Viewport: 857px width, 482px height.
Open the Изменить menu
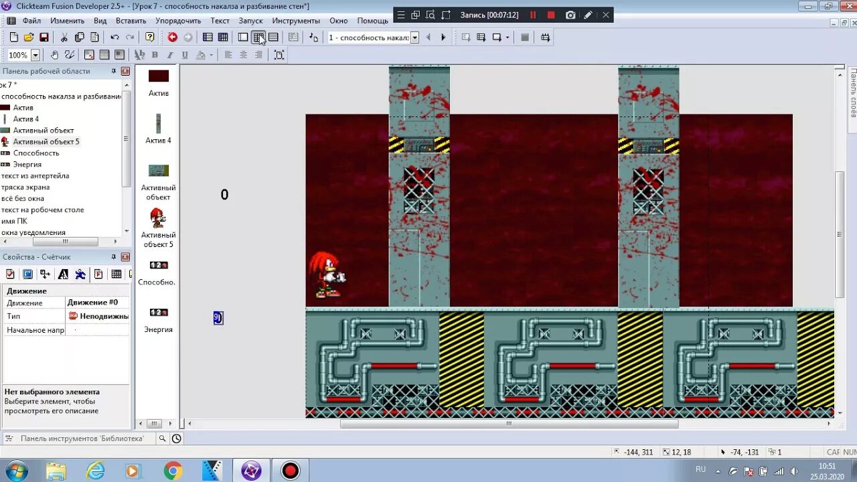[x=67, y=21]
